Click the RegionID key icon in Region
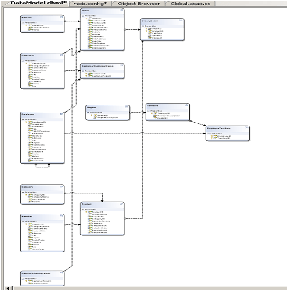The width and height of the screenshot is (288, 291). click(92, 116)
